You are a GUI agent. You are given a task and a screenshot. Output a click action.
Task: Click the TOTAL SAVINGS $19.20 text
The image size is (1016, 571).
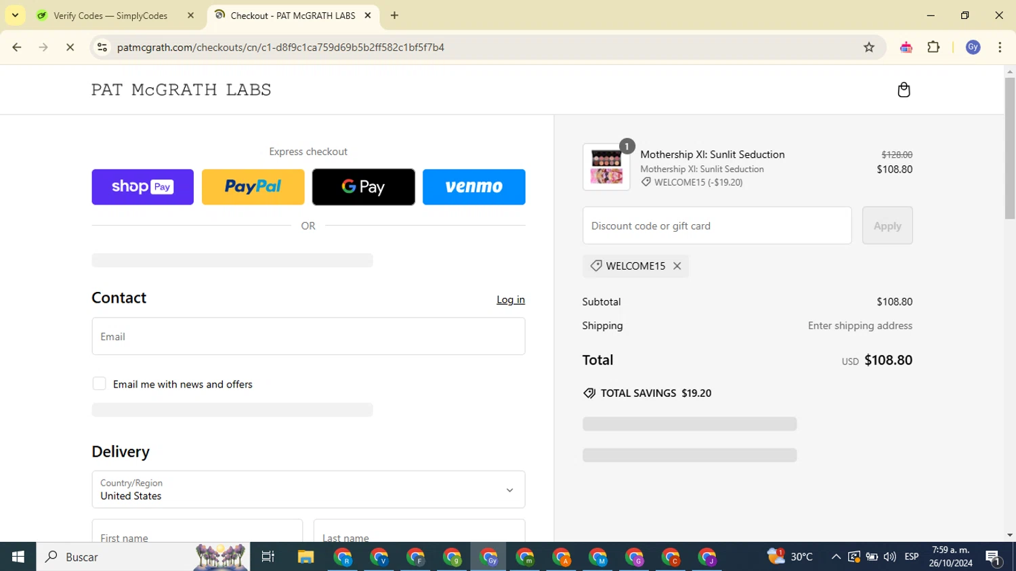[x=647, y=394]
